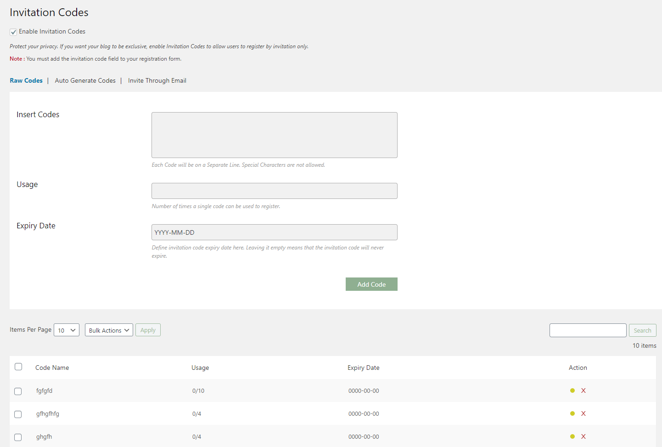Toggle Enable Invitation Codes checkbox
Viewport: 662px width, 447px height.
click(13, 32)
